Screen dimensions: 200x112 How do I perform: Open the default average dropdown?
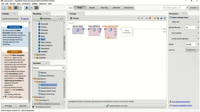191,44
